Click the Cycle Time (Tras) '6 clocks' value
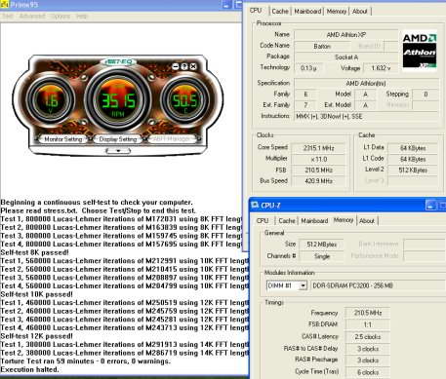 pos(367,372)
